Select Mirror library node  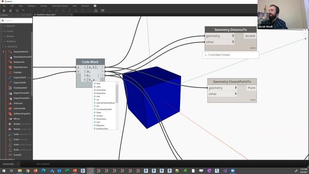17,119
